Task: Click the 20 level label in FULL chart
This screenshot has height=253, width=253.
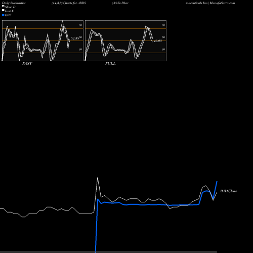Action: [163, 49]
